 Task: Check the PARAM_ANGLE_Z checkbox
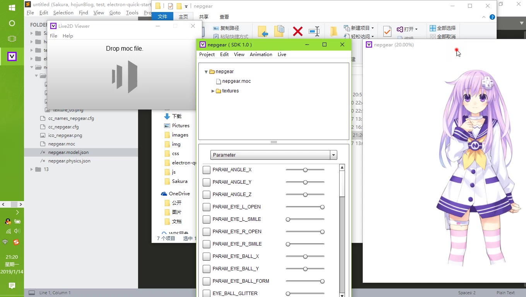click(207, 195)
